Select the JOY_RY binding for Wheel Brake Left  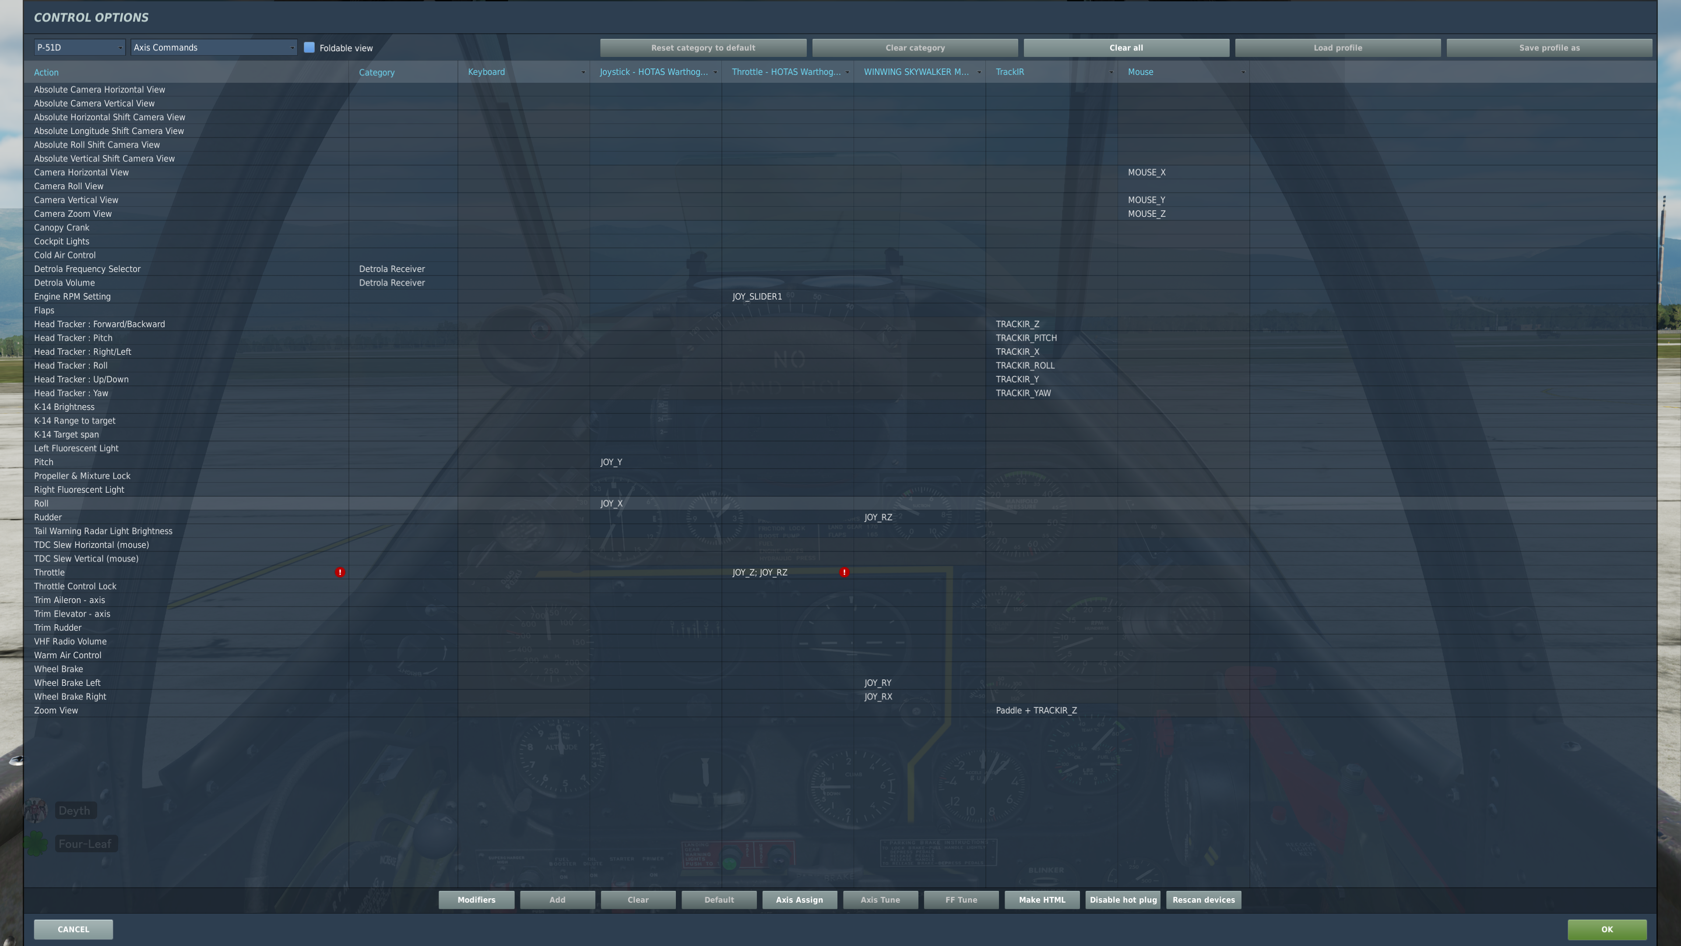point(878,683)
